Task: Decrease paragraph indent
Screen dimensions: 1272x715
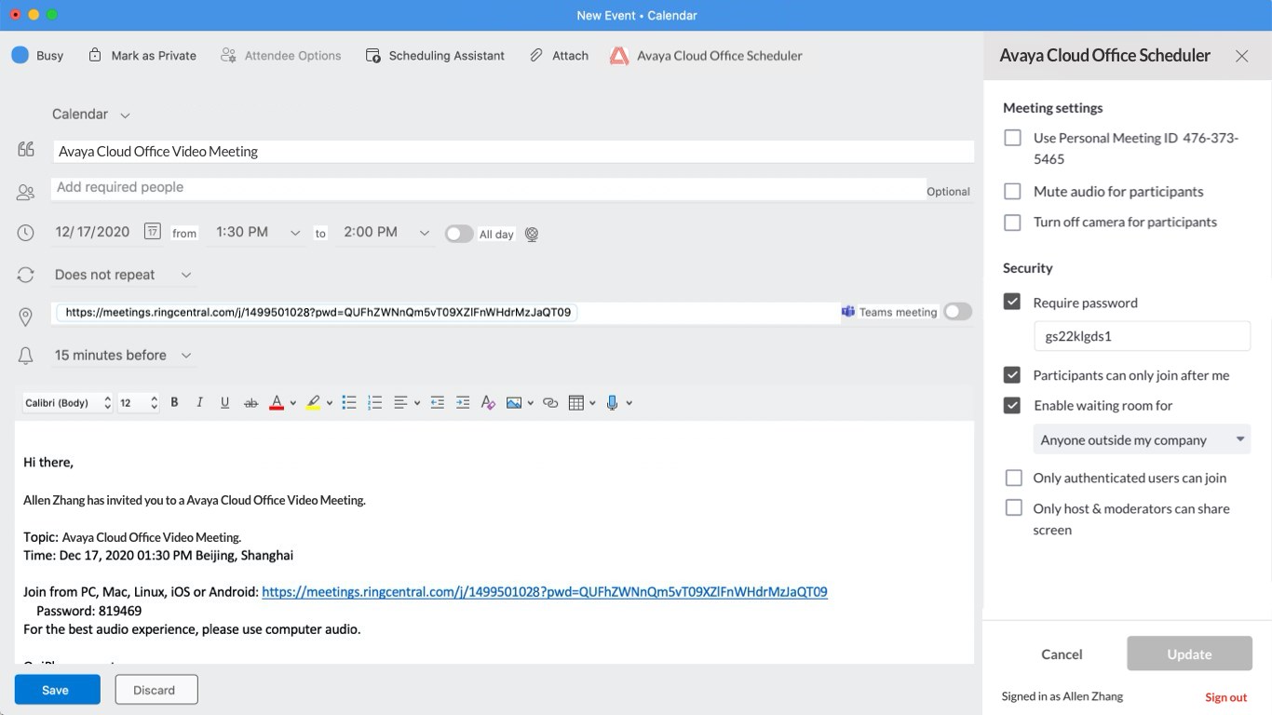Action: (437, 402)
